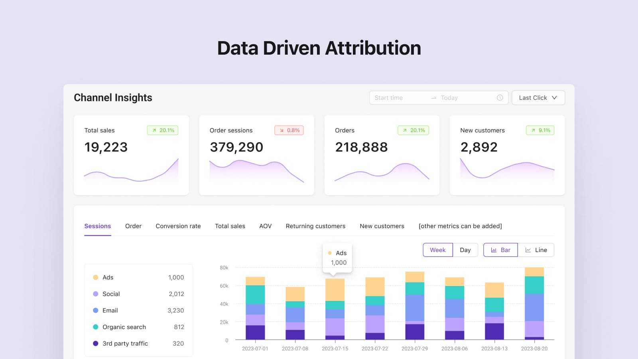
Task: Click the New customers 9.1% trend badge
Action: coord(540,130)
